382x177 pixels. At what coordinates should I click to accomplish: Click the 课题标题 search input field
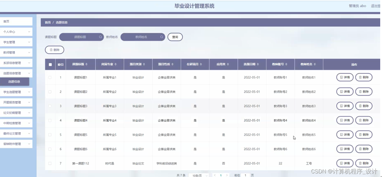[81, 37]
